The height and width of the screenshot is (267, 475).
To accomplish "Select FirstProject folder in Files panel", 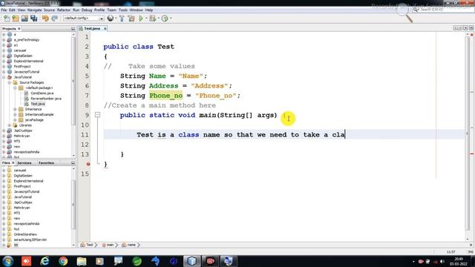I will pos(22,186).
